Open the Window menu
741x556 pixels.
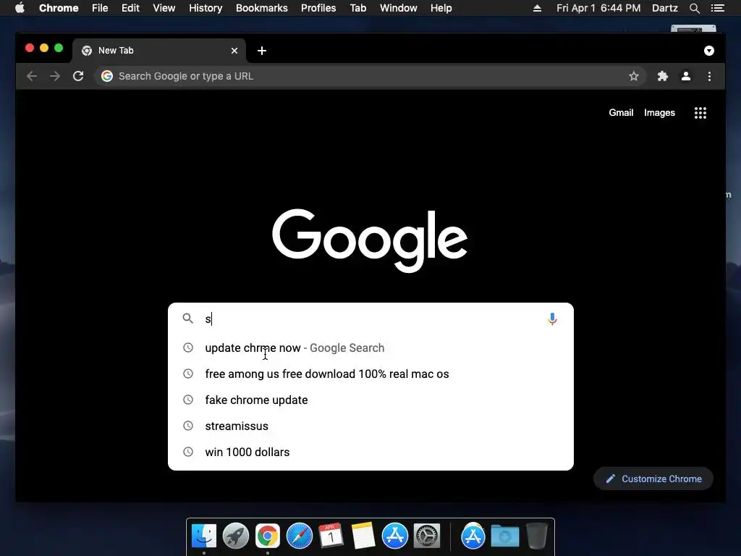399,8
